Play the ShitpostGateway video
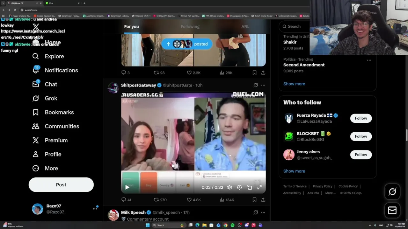 (x=127, y=187)
